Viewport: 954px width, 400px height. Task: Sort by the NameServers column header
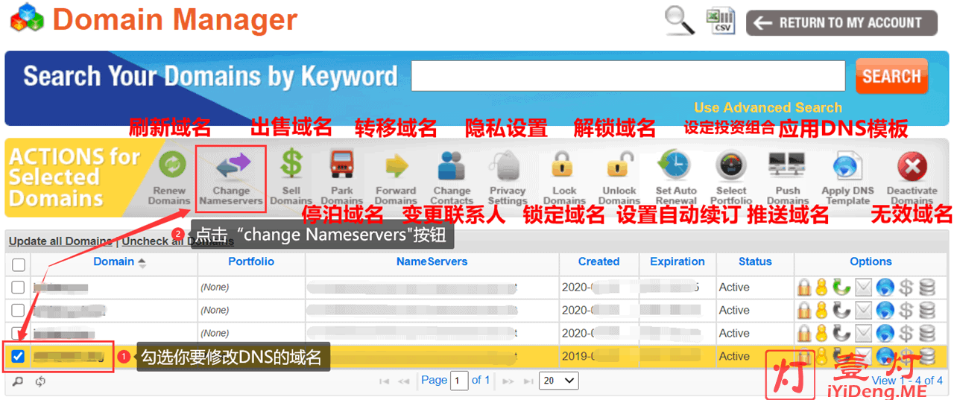[432, 261]
